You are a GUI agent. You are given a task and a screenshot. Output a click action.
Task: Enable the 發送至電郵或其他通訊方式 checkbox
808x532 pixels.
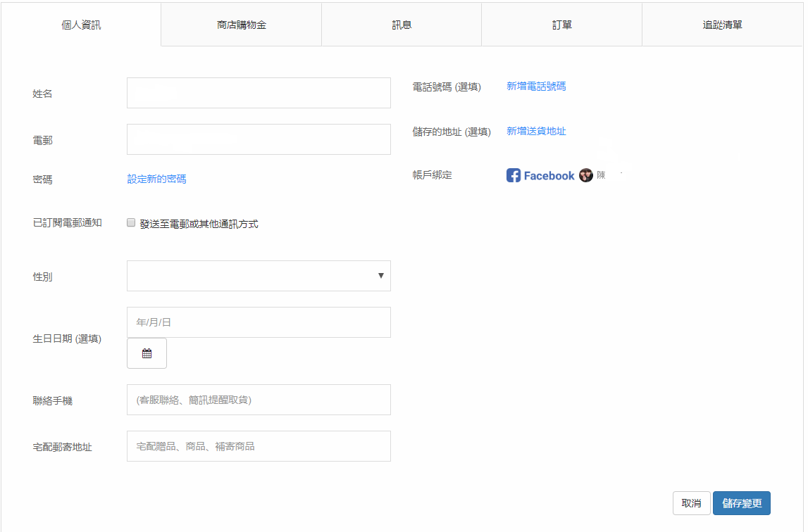point(131,223)
